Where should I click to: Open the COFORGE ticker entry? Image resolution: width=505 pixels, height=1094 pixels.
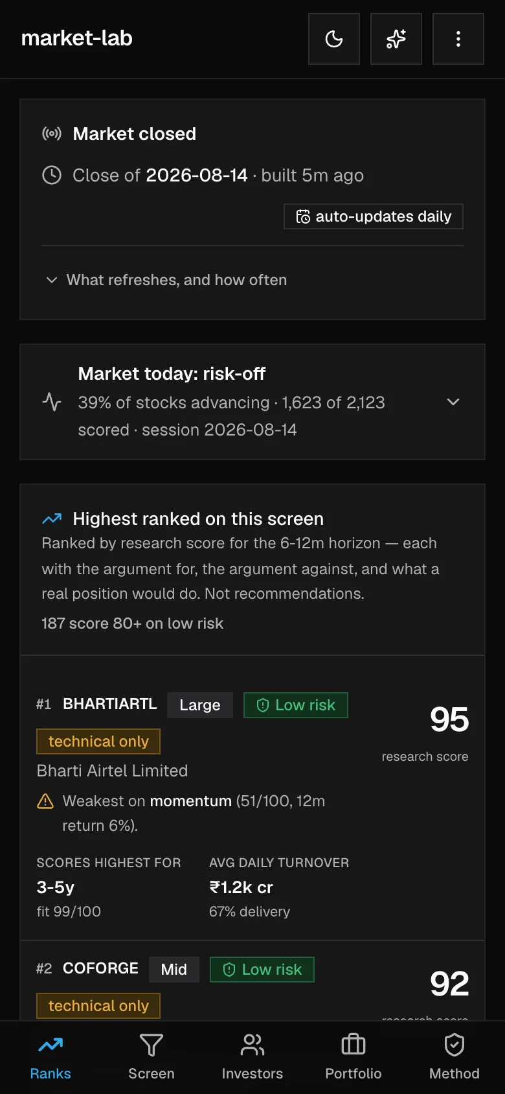pos(100,968)
